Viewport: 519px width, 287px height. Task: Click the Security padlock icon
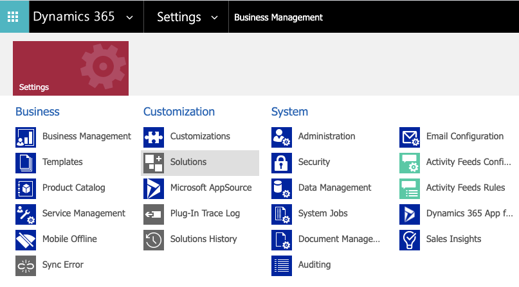click(x=282, y=163)
